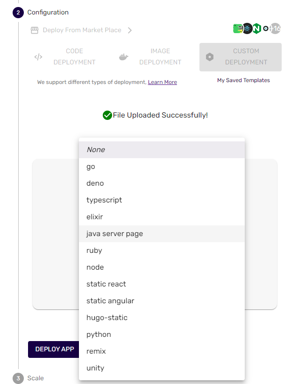
Task: Switch to Image Deployment tab
Action: tap(160, 57)
